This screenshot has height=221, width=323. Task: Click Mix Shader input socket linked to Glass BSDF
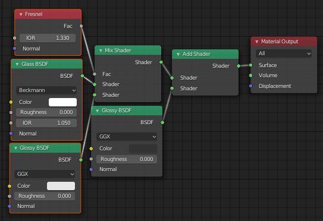[x=95, y=84]
